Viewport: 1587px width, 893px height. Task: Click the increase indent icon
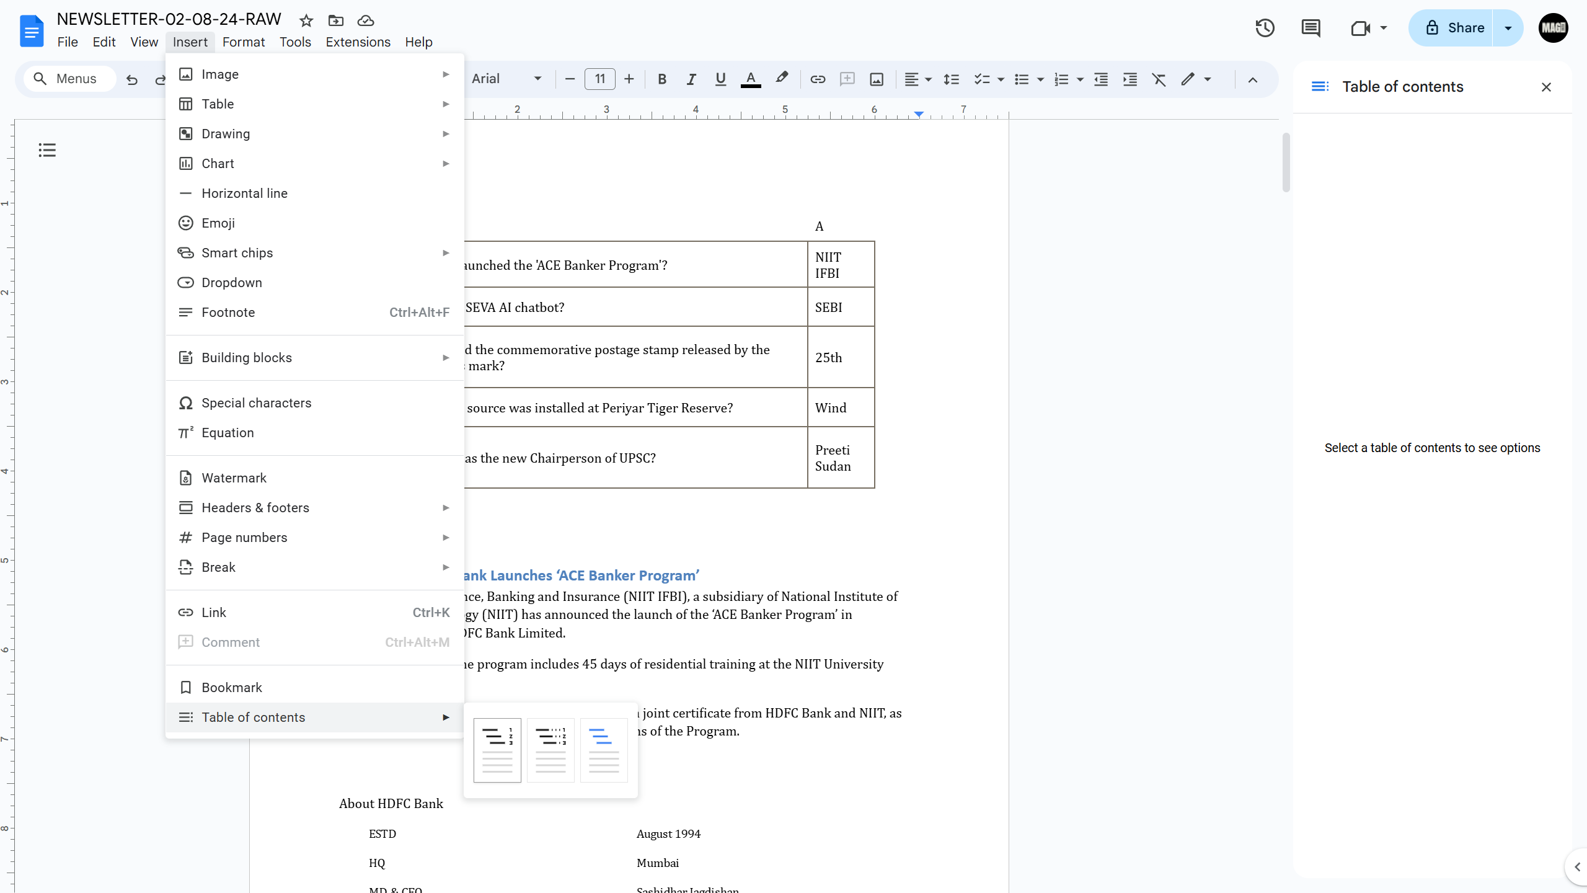coord(1130,79)
